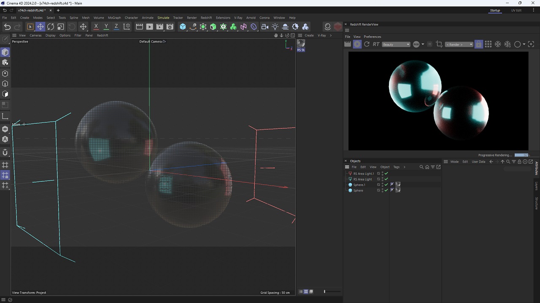Adjust the material thumbnail size slider

324,292
